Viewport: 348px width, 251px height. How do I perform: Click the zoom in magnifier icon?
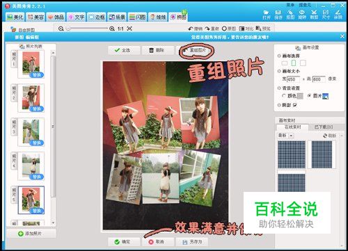coord(112,29)
